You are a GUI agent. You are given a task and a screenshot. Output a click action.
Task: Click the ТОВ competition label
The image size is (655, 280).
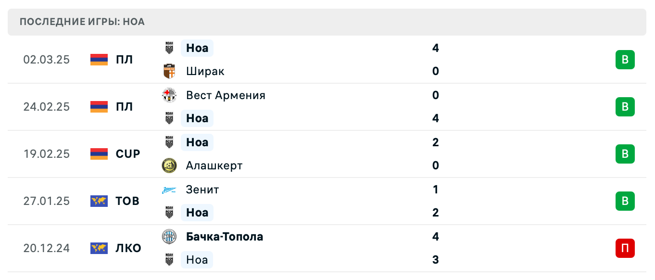(x=127, y=201)
